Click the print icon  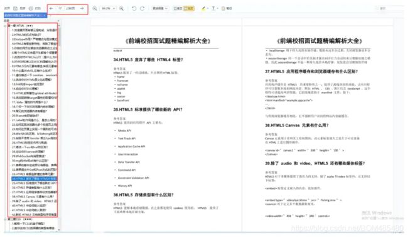(31, 8)
